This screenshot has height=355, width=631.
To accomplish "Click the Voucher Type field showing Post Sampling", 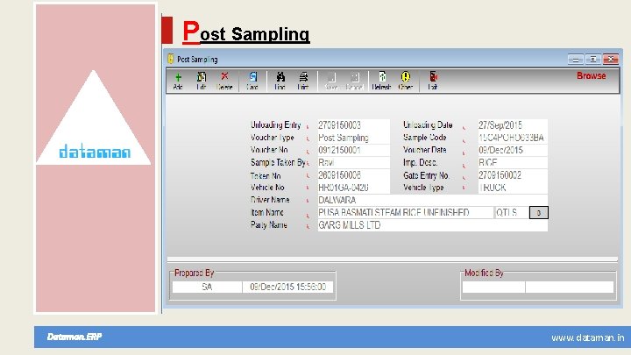I will 354,138.
